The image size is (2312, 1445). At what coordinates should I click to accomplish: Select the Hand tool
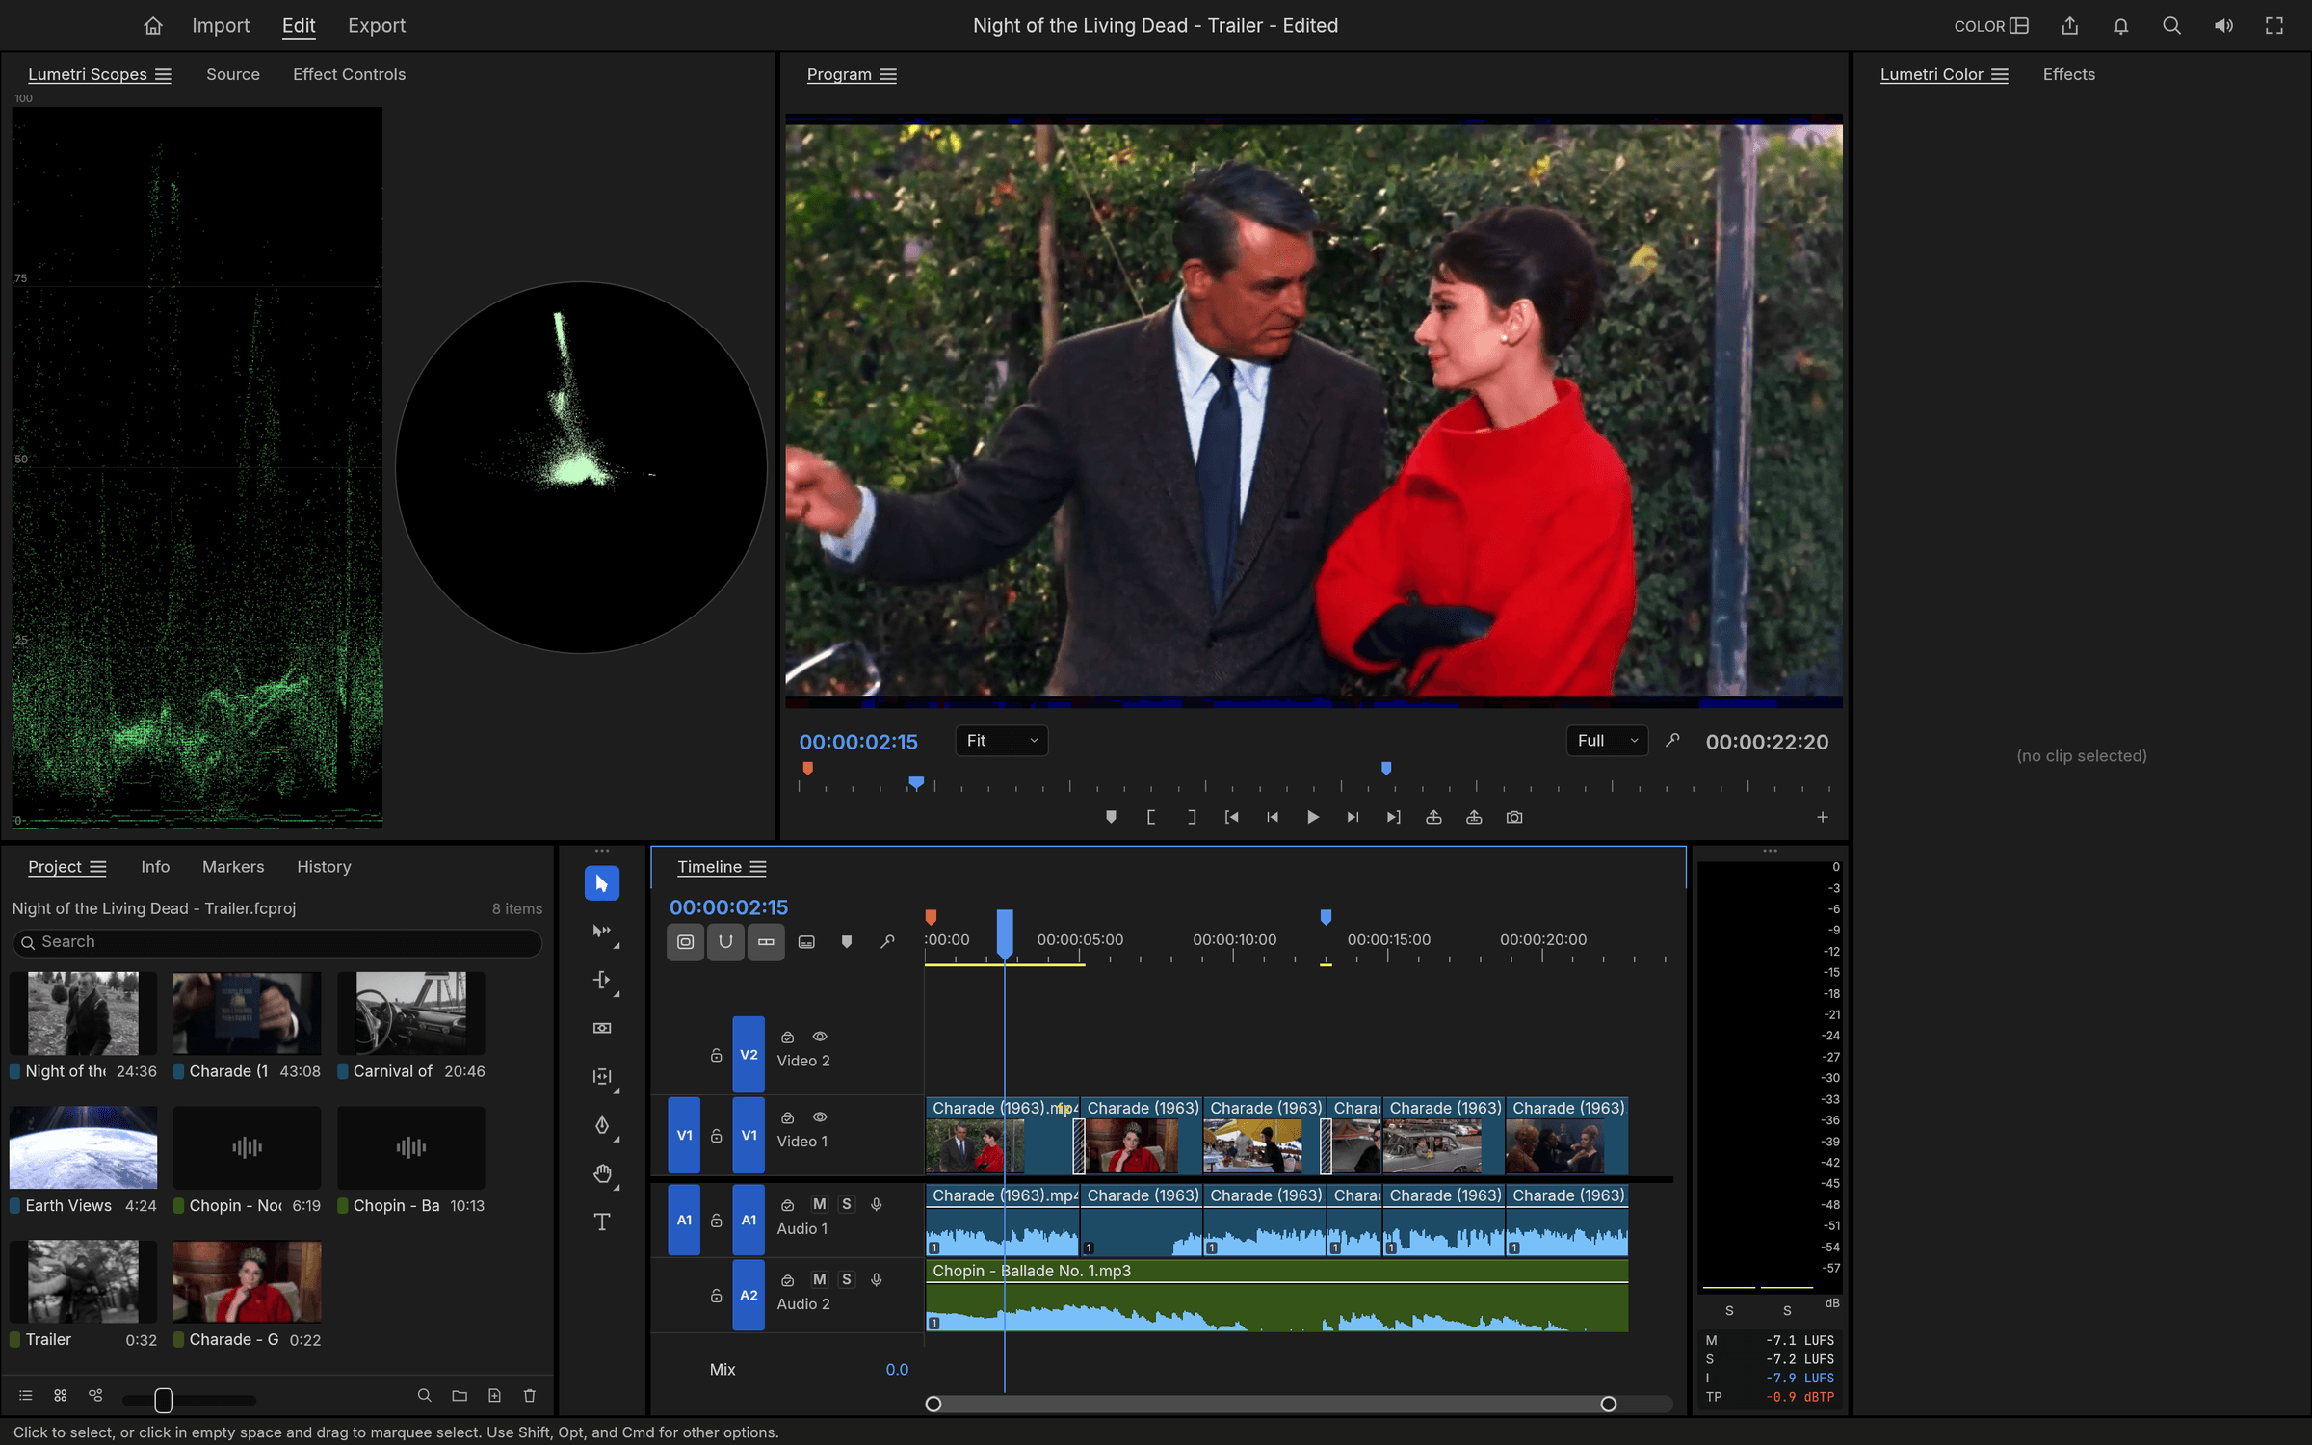[601, 1173]
